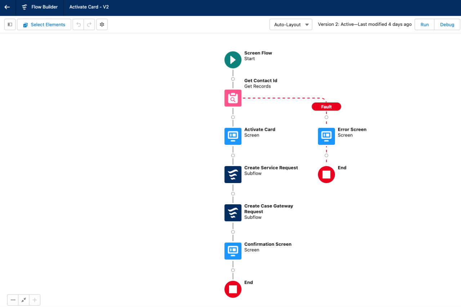Zoom out the canvas

13,300
